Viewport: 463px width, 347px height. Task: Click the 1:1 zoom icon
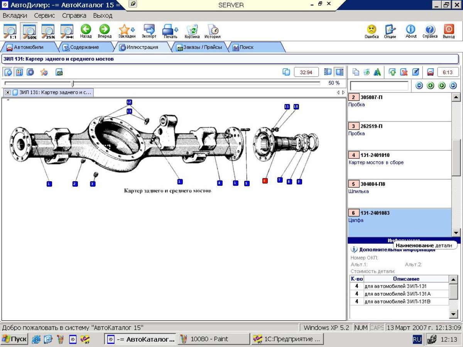10,31
